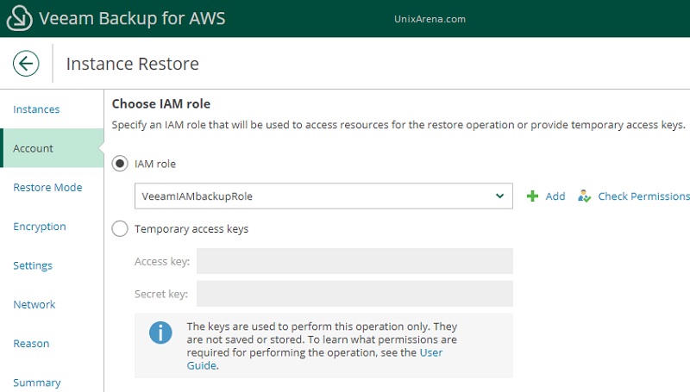Click the Choose IAM role heading

161,103
